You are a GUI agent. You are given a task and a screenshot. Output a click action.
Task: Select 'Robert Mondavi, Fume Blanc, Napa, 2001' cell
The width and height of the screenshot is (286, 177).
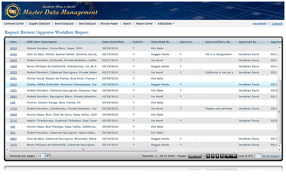point(55,48)
